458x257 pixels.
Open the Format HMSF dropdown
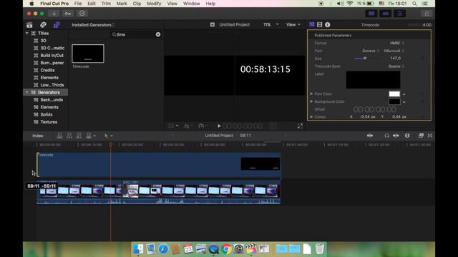pos(397,43)
